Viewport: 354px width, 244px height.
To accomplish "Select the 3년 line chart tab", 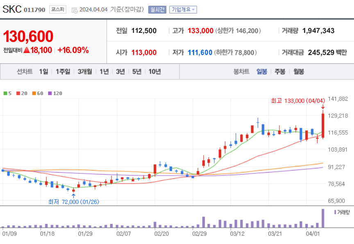I will [x=120, y=72].
